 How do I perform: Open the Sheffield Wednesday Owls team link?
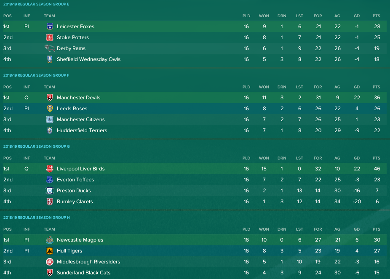88,59
